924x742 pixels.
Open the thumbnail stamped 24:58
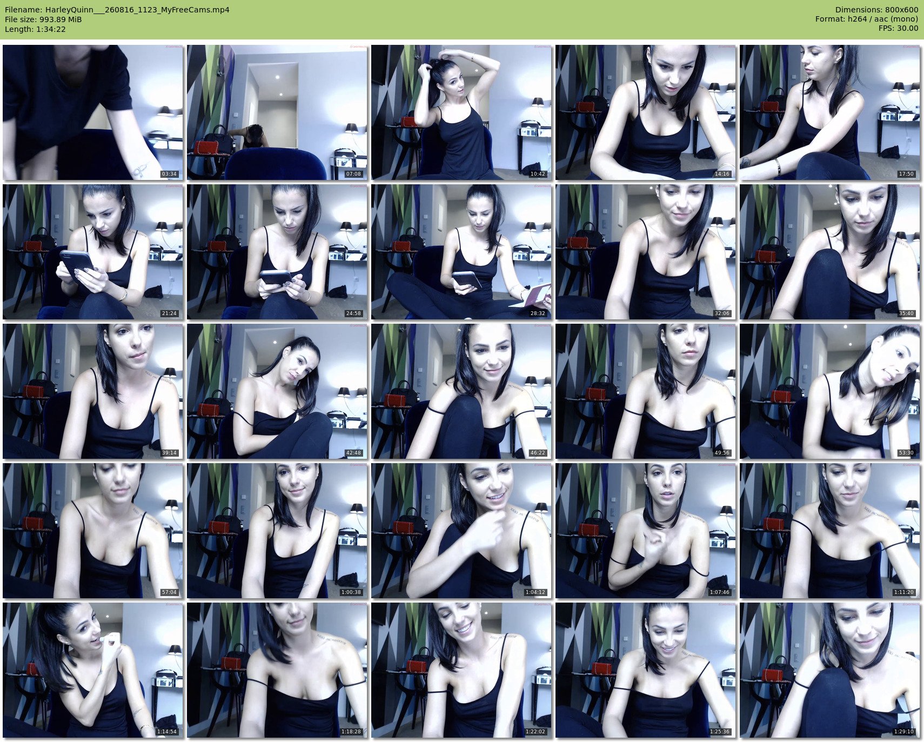point(277,252)
